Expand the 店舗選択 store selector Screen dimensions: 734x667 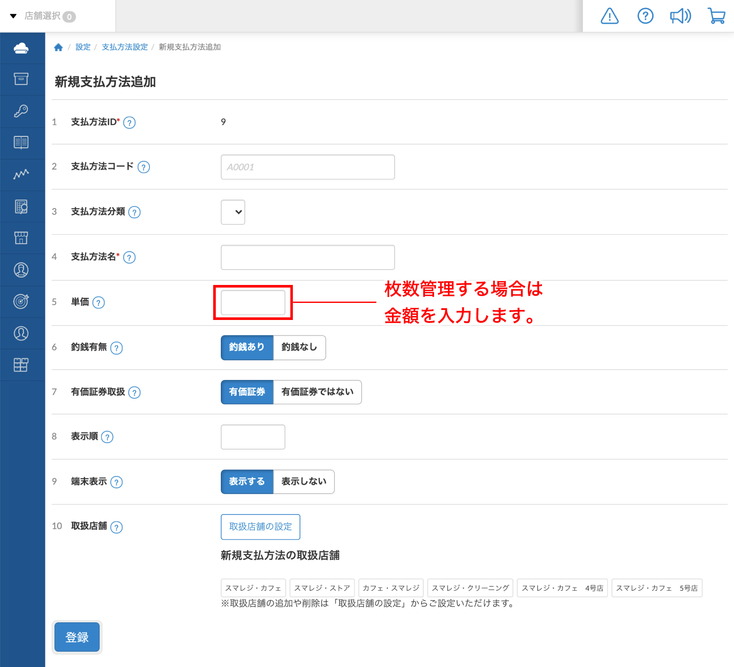point(42,16)
